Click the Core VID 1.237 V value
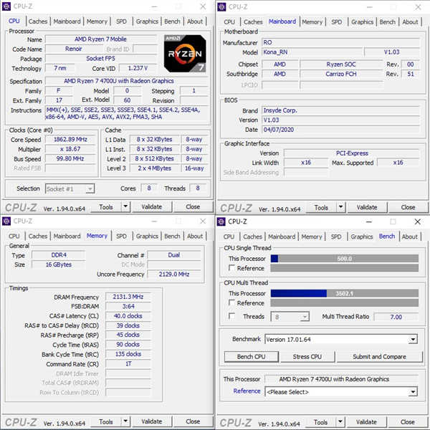The width and height of the screenshot is (430, 430). pos(138,68)
